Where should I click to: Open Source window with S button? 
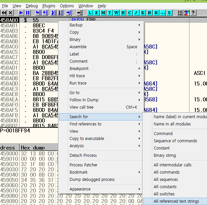[169, 13]
